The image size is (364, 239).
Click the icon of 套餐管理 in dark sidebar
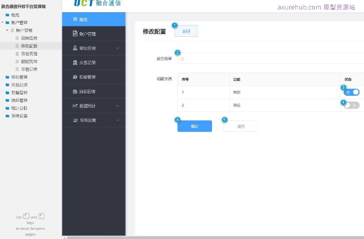point(75,77)
